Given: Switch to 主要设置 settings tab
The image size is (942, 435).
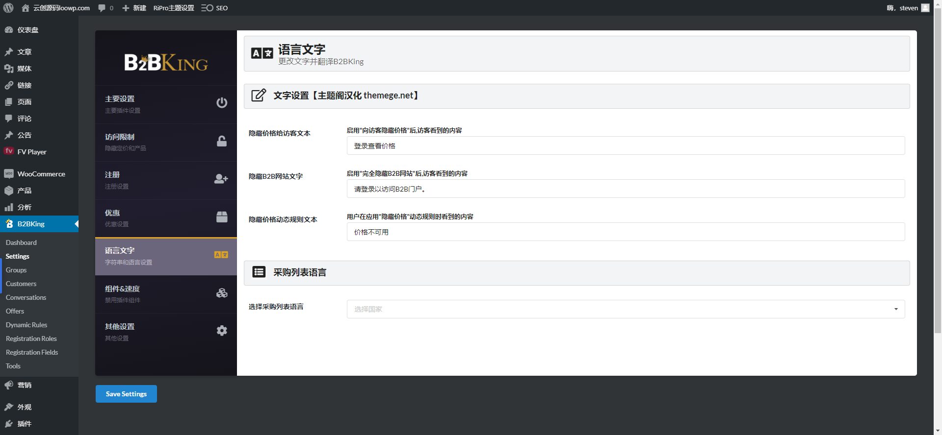Looking at the screenshot, I should coord(166,104).
